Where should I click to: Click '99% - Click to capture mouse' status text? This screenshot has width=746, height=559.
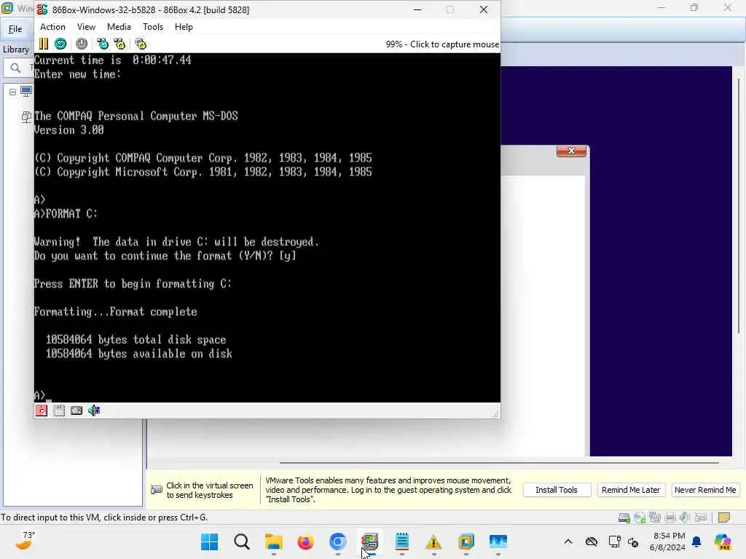[442, 44]
